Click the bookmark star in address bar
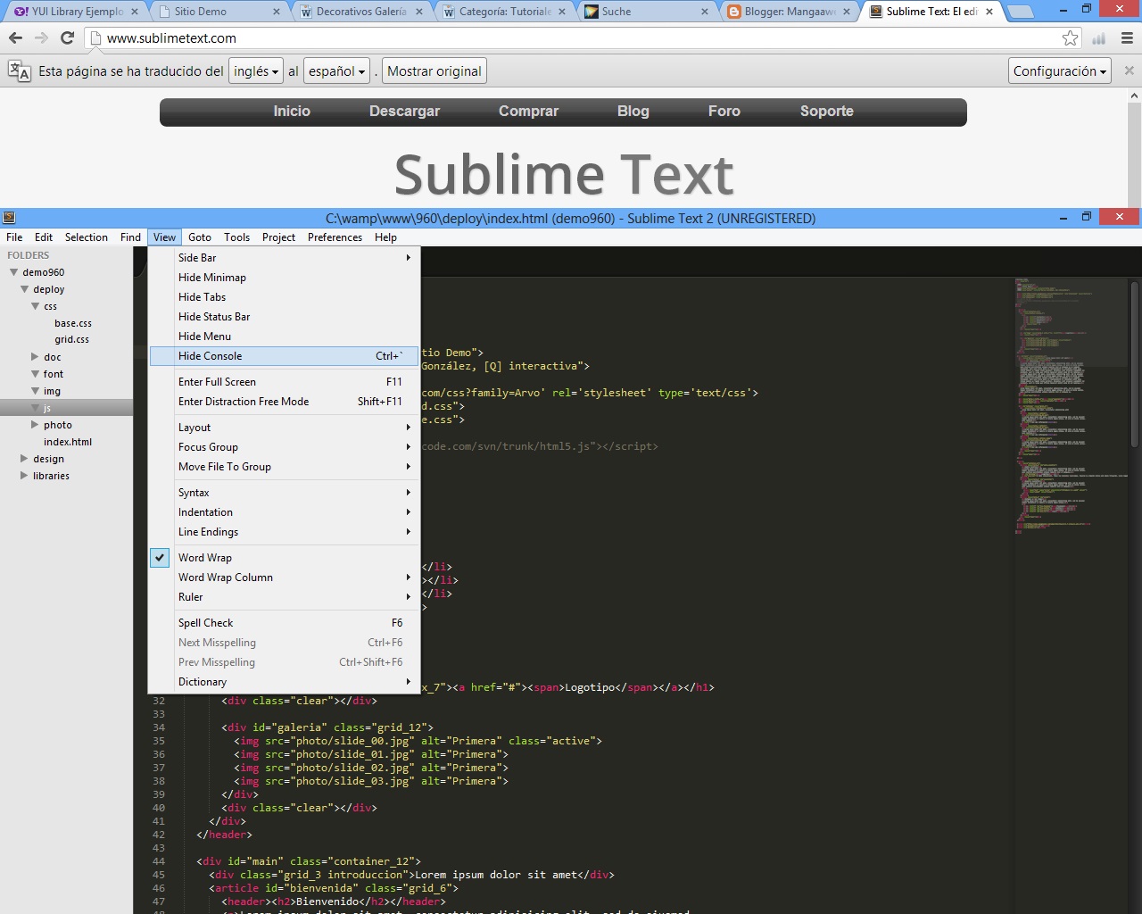This screenshot has height=914, width=1142. point(1070,38)
